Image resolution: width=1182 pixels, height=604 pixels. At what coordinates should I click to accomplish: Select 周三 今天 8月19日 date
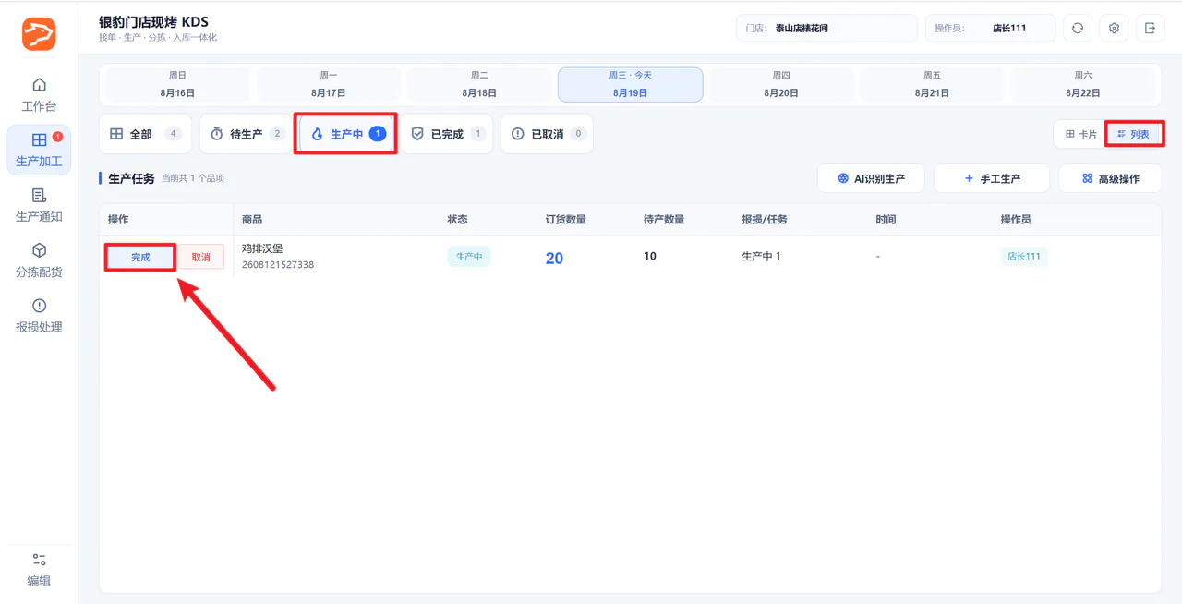[x=630, y=84]
